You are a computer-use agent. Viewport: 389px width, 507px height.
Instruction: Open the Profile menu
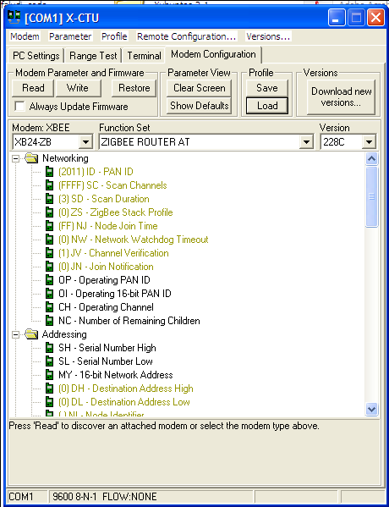point(114,36)
